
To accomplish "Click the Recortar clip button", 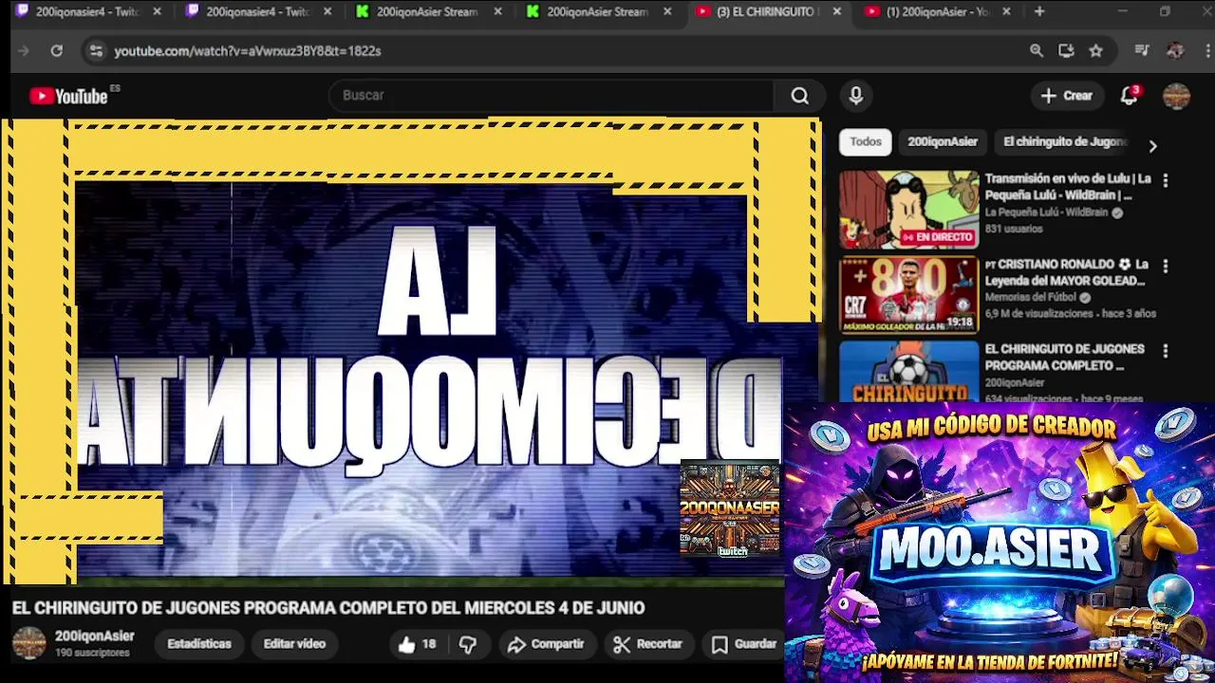I will pyautogui.click(x=647, y=644).
